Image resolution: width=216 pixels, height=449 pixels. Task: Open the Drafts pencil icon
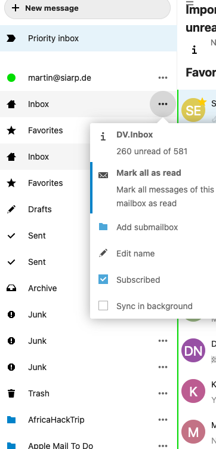tap(11, 209)
